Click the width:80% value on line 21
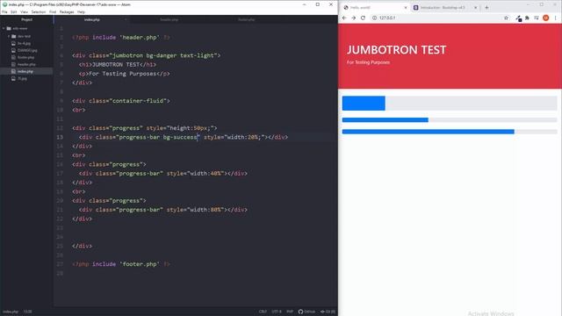Viewport: 562px width, 316px height. pos(205,210)
